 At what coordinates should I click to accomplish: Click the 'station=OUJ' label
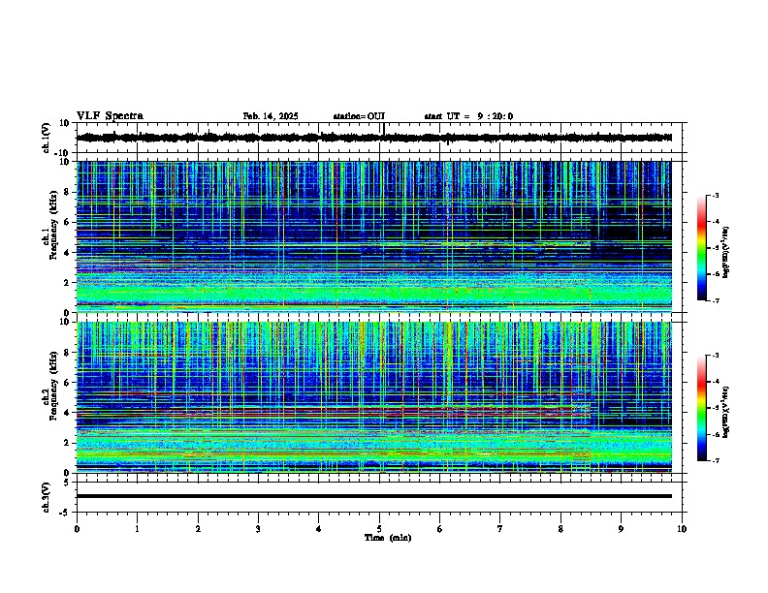point(359,116)
